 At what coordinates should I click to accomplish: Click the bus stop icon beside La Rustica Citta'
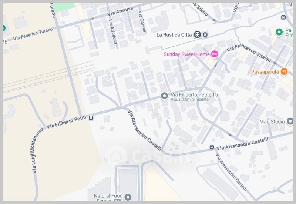(x=205, y=34)
